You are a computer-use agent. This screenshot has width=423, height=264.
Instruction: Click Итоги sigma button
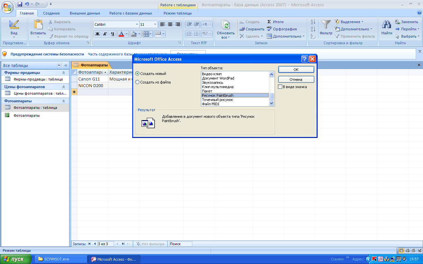point(275,22)
